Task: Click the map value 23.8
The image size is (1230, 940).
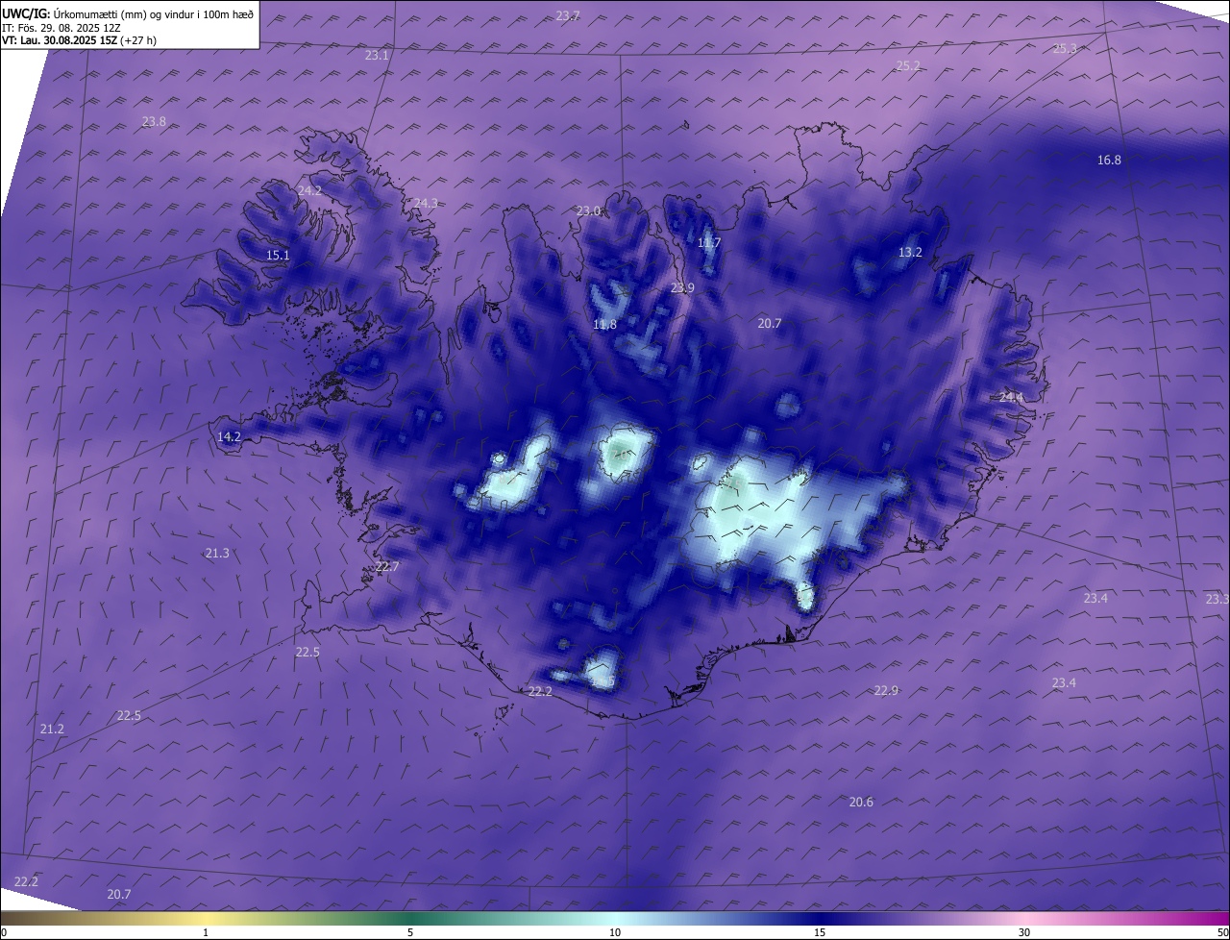Action: pos(154,122)
